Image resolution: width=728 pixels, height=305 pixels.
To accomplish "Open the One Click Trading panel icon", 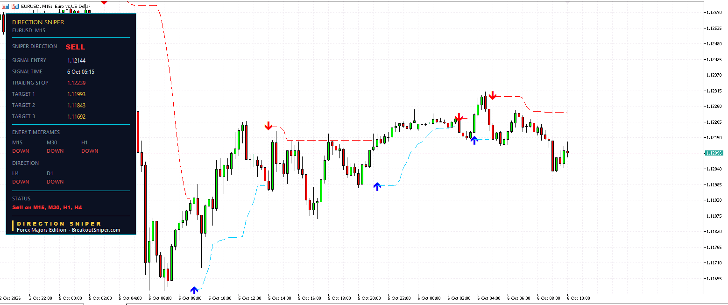I will coord(5,6).
